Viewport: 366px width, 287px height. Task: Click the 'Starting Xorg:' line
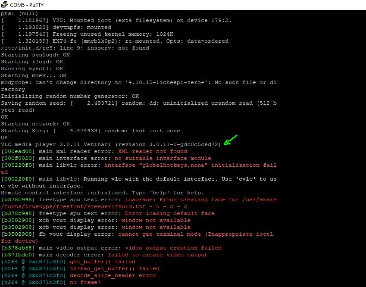click(x=91, y=131)
